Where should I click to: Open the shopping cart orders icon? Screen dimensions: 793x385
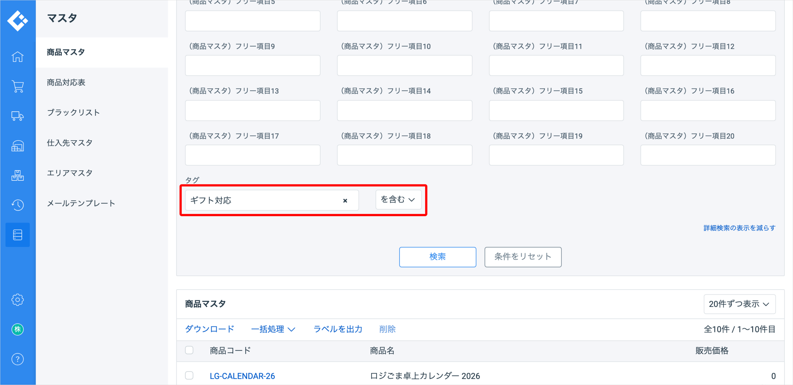(18, 86)
